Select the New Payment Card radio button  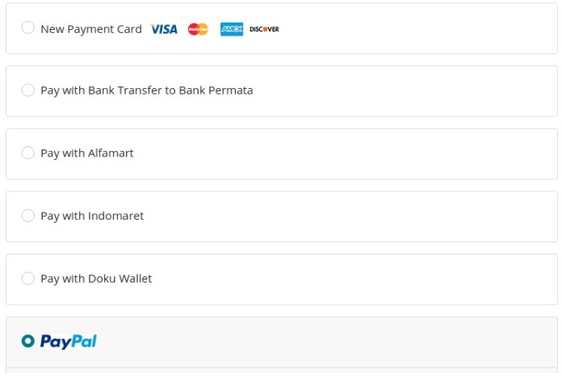tap(28, 28)
